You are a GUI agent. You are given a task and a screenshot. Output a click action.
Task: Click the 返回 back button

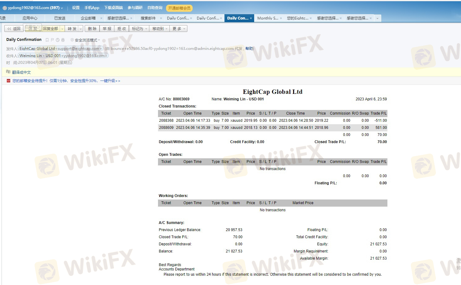(x=14, y=29)
